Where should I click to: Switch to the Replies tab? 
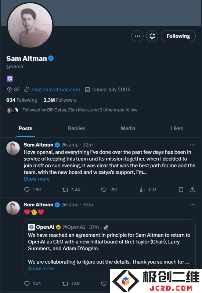pyautogui.click(x=77, y=129)
